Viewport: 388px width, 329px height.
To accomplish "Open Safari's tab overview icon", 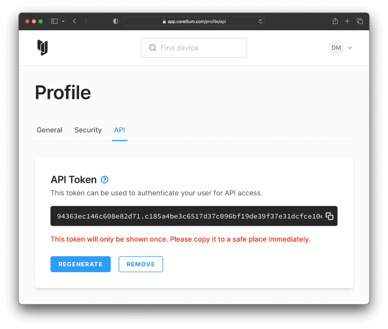I will 360,21.
